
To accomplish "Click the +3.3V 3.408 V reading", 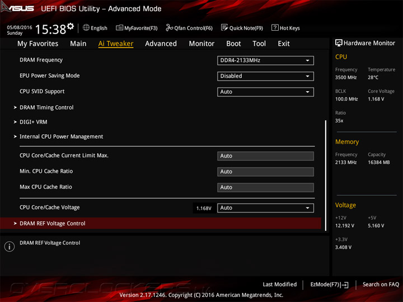I will click(x=343, y=247).
